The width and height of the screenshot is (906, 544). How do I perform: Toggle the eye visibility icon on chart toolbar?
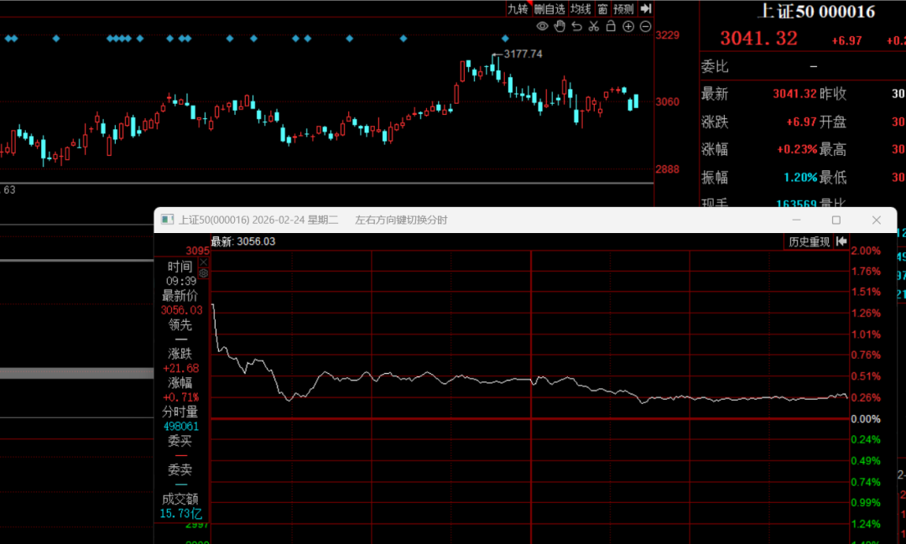pyautogui.click(x=542, y=26)
